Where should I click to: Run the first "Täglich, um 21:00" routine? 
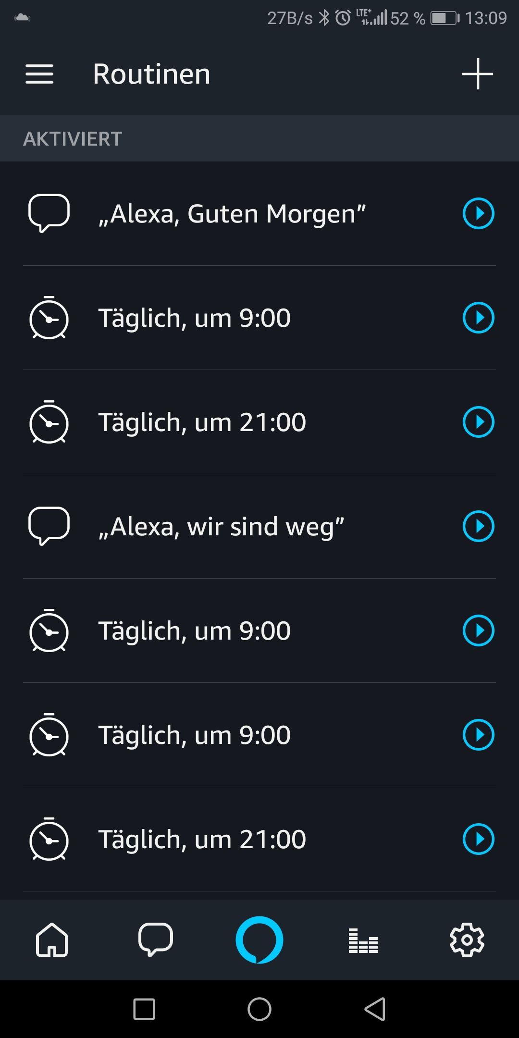click(478, 422)
